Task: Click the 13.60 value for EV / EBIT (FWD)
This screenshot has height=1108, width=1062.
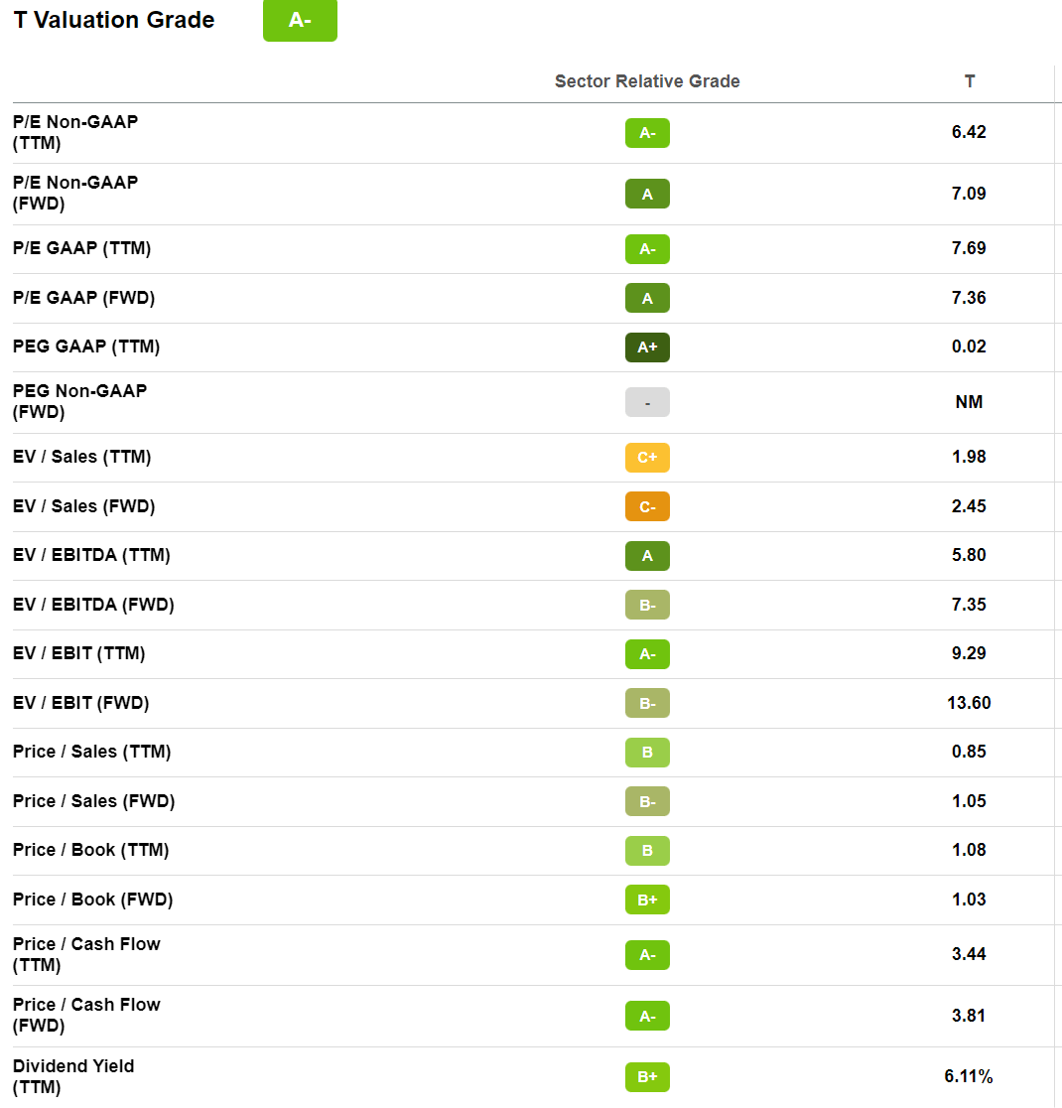Action: point(969,703)
